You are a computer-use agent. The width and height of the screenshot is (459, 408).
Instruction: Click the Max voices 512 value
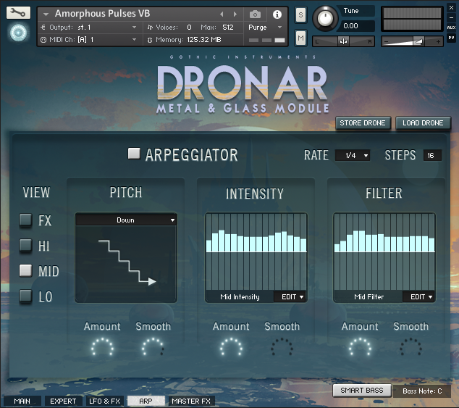(x=228, y=28)
